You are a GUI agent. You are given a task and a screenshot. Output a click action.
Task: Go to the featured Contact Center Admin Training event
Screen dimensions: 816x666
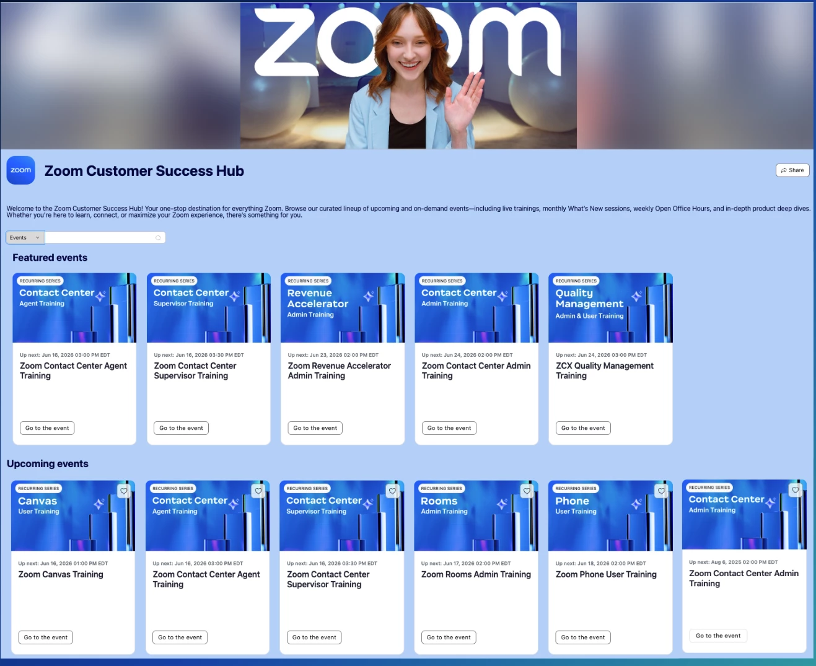point(449,428)
